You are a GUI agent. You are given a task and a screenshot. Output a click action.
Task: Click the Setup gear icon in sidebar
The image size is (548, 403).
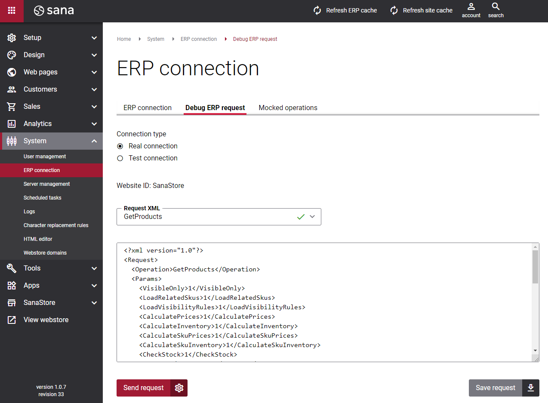tap(12, 38)
